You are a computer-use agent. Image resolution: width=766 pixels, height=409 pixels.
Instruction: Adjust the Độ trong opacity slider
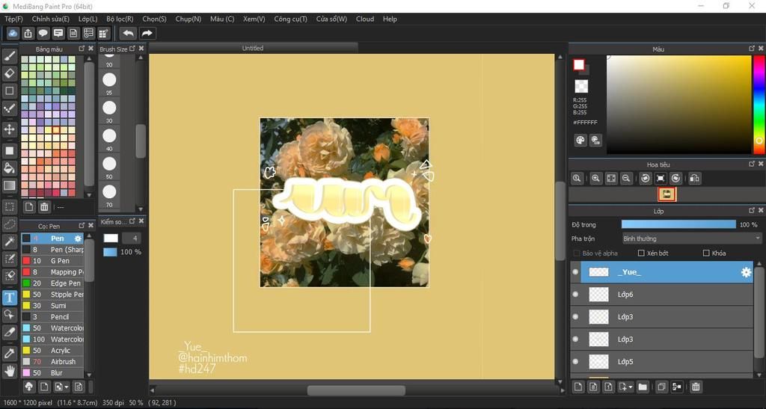click(x=678, y=224)
